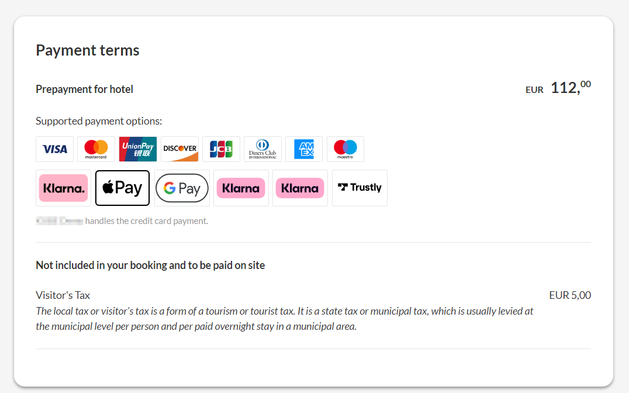Viewport: 629px width, 393px height.
Task: Click the Diners Club International logo
Action: [x=262, y=149]
